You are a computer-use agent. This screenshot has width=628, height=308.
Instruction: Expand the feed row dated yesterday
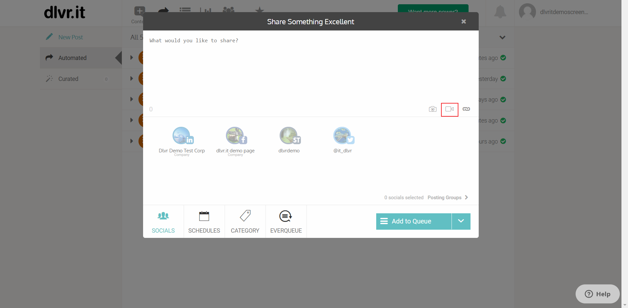point(132,79)
